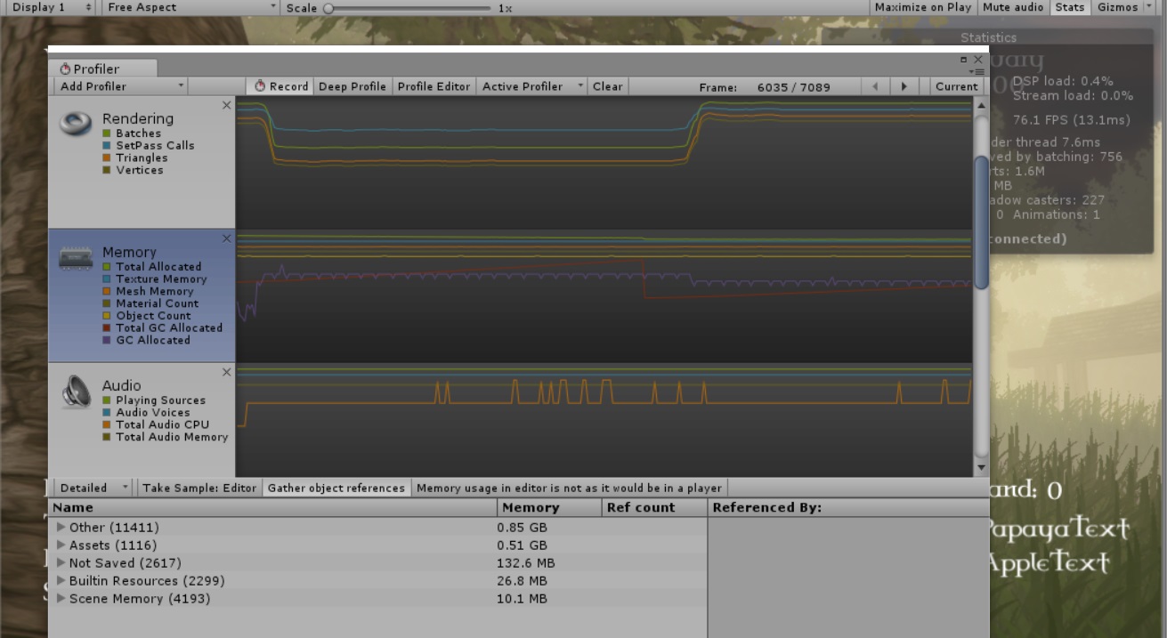Click the next frame arrow button
This screenshot has width=1167, height=638.
coord(904,86)
